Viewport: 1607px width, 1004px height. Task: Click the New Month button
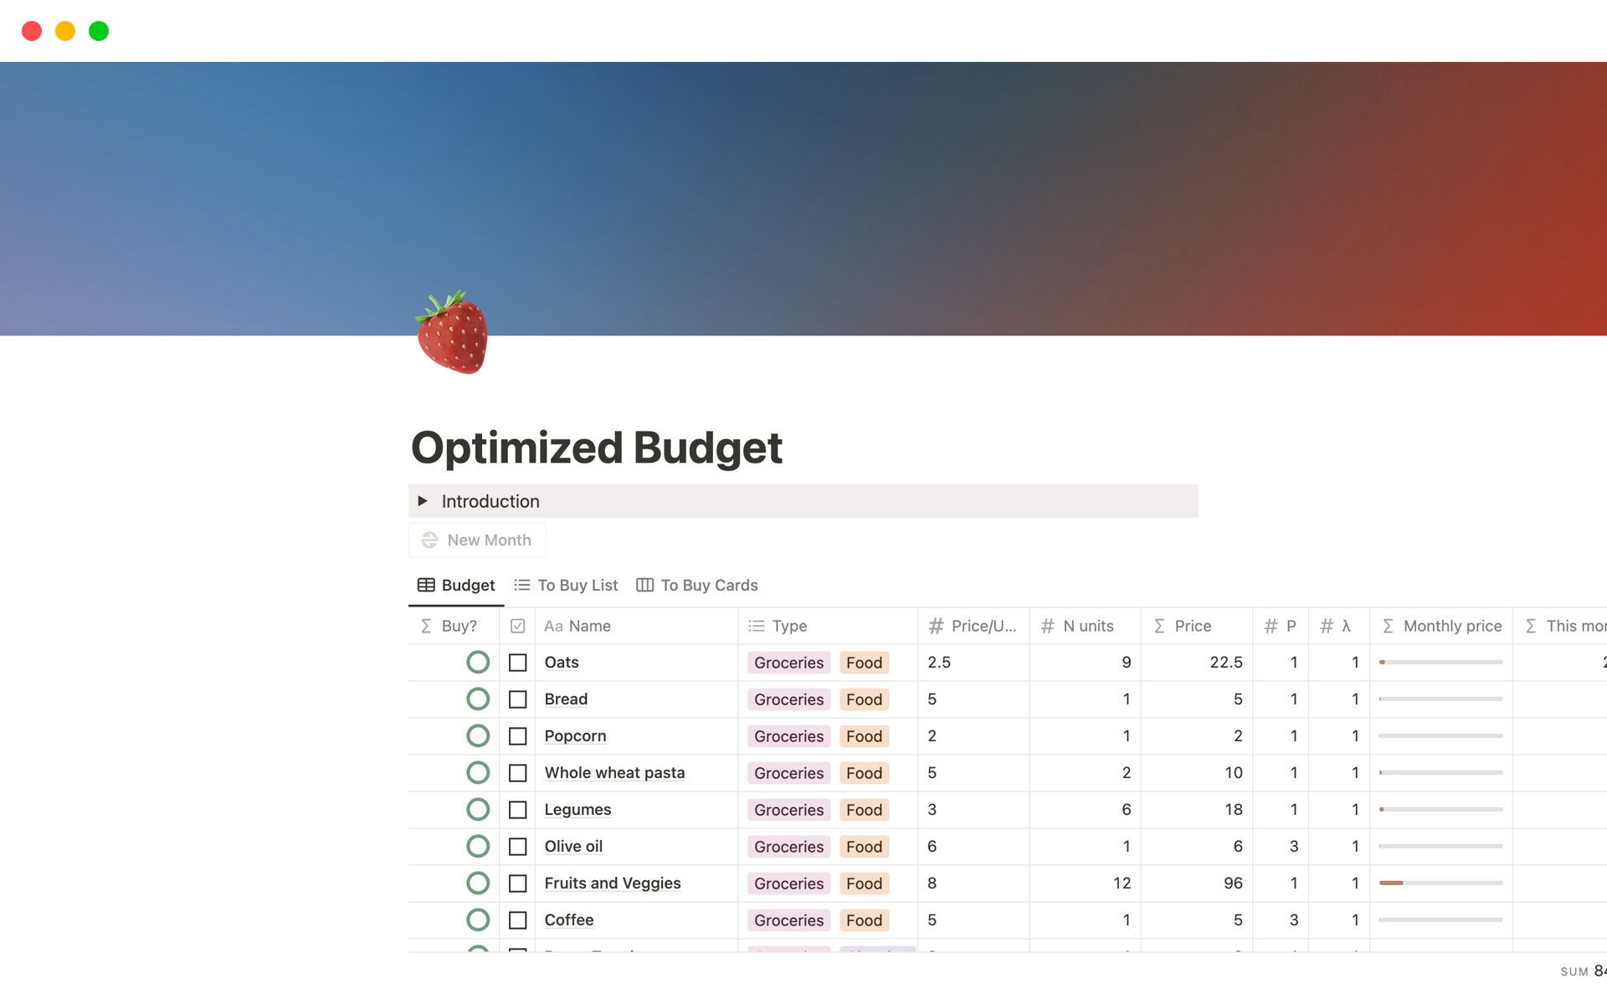[477, 540]
